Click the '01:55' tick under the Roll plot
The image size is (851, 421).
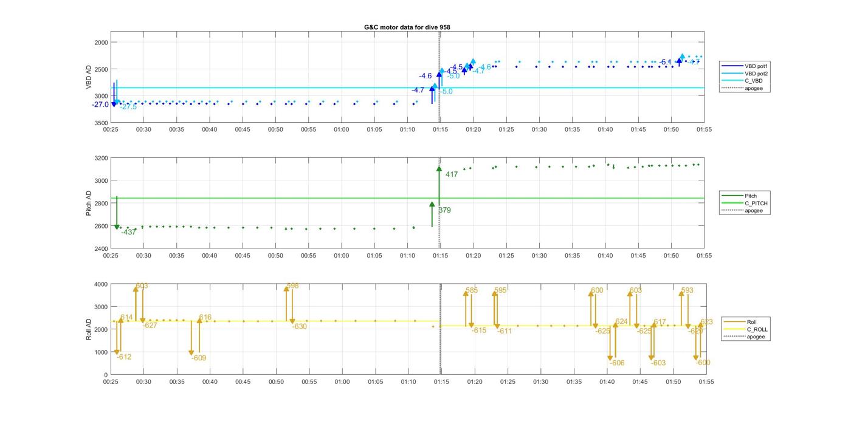click(x=706, y=382)
